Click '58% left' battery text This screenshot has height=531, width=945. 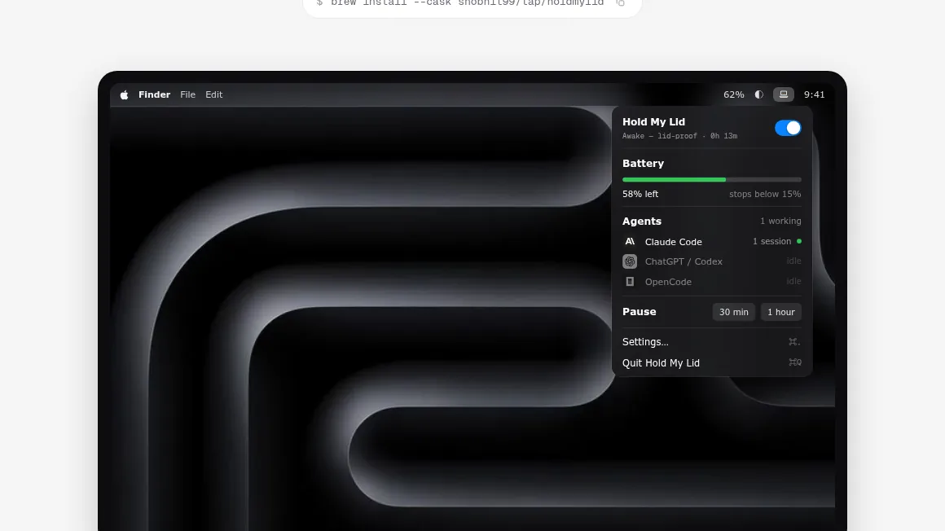(x=640, y=194)
